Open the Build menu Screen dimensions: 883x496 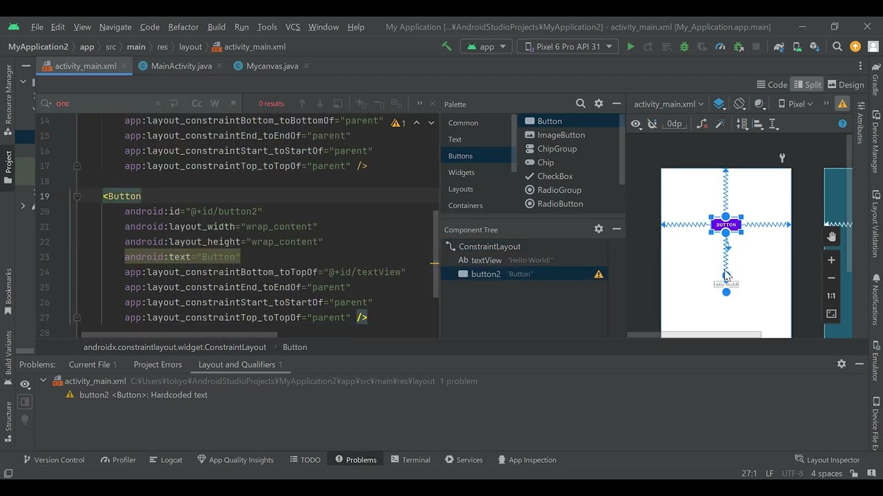(x=217, y=27)
